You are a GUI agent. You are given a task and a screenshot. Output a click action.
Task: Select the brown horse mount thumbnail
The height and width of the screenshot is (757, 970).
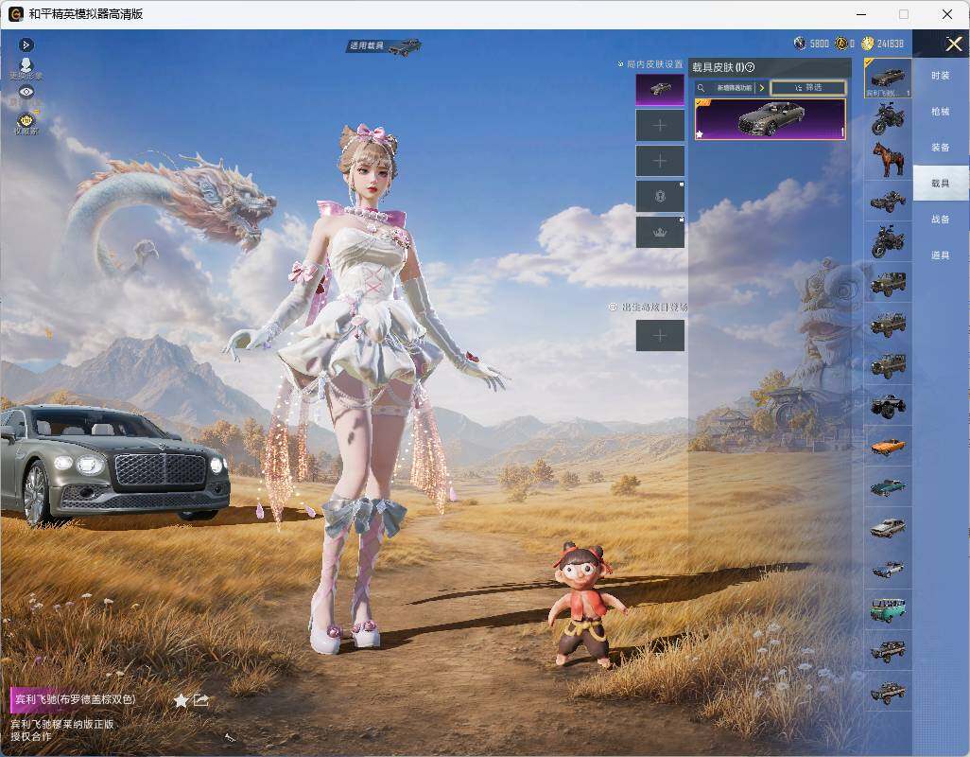(x=888, y=159)
